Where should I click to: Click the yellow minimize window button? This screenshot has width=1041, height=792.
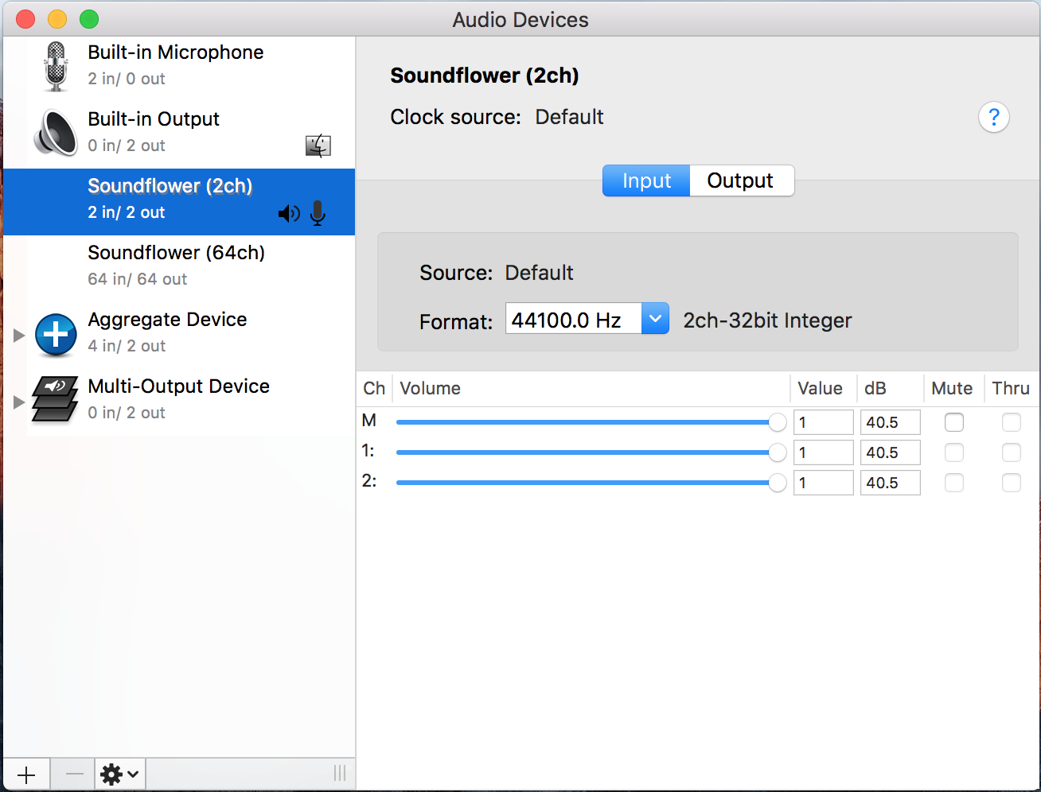[57, 19]
